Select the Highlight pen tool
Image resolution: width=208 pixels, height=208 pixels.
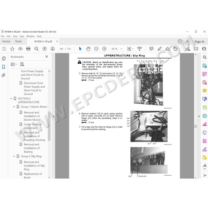pyautogui.click(x=159, y=49)
